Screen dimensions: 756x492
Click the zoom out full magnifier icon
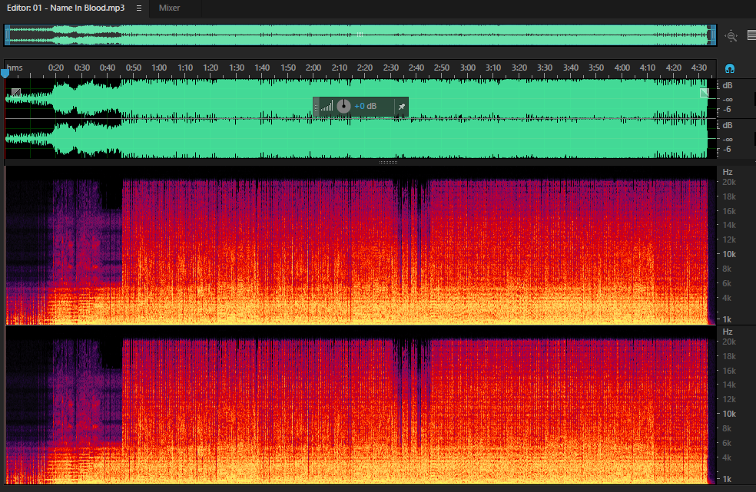pos(731,35)
